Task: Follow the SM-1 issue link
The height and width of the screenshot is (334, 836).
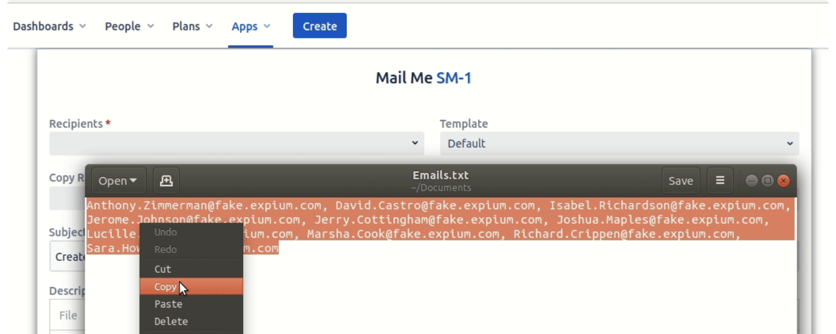Action: pos(454,78)
